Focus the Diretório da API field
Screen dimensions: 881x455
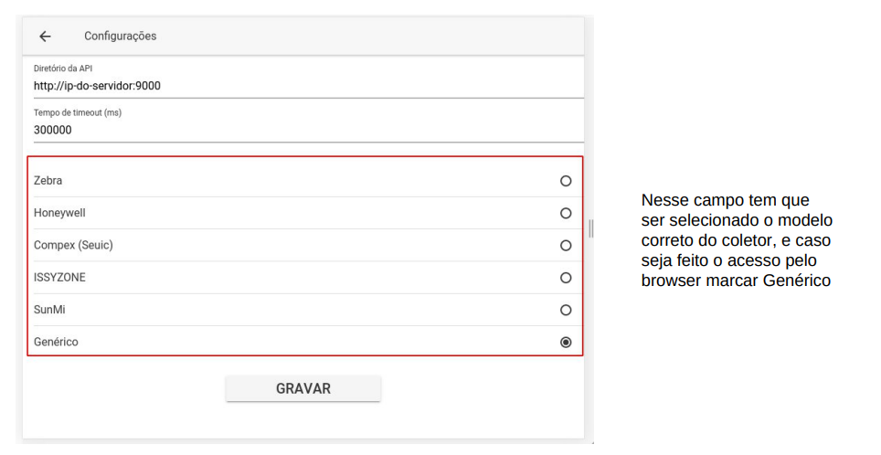pyautogui.click(x=309, y=86)
